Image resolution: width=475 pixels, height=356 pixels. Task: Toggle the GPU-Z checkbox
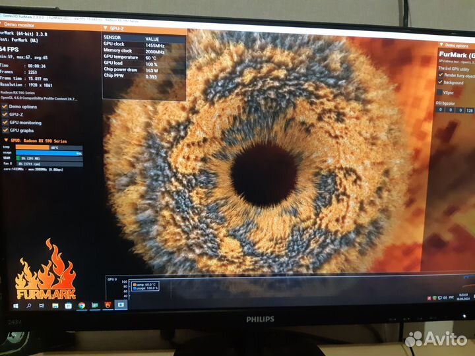5,114
